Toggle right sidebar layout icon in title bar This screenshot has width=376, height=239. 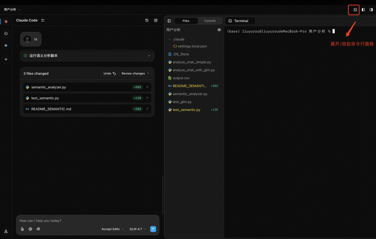point(371,10)
